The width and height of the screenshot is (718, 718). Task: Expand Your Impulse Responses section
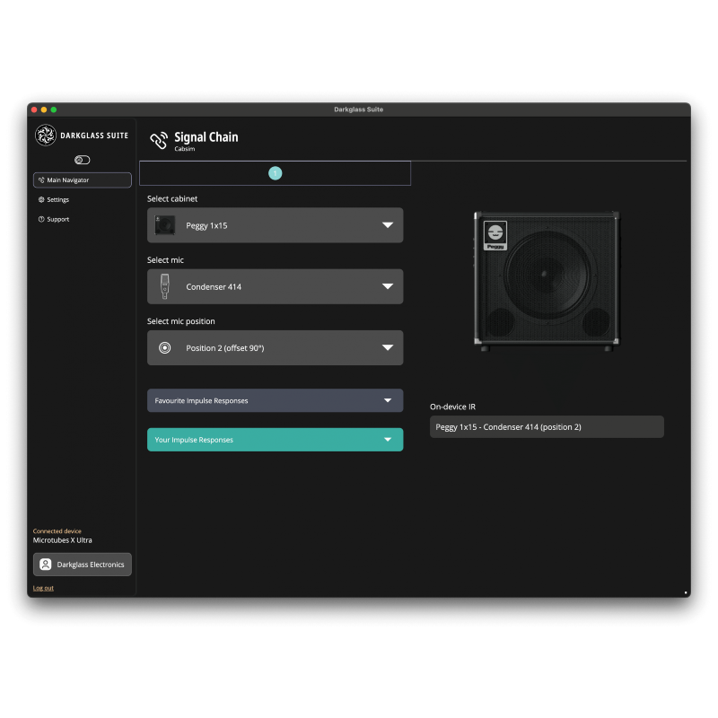pos(275,440)
